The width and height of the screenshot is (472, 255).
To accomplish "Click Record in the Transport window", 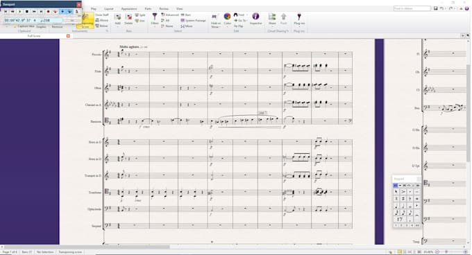I will point(48,12).
